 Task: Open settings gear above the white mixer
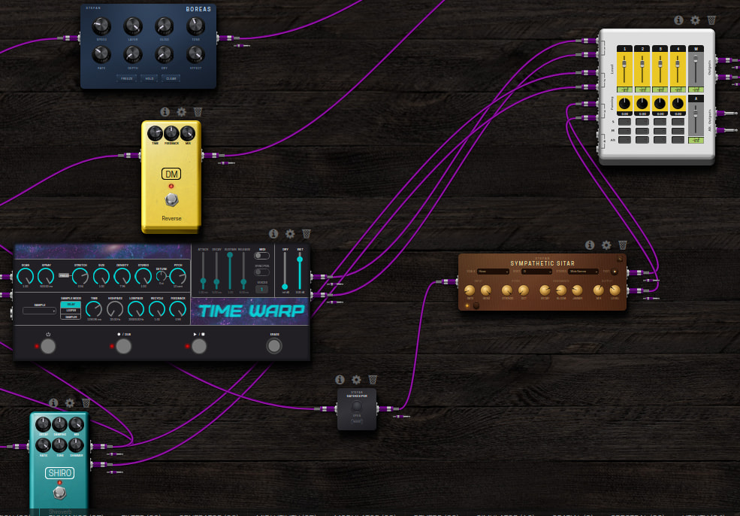coord(695,20)
